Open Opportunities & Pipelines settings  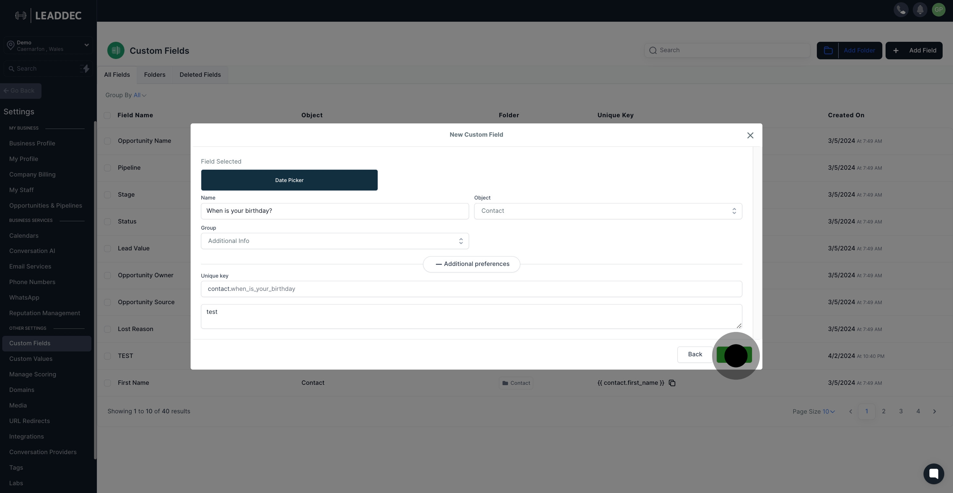45,205
